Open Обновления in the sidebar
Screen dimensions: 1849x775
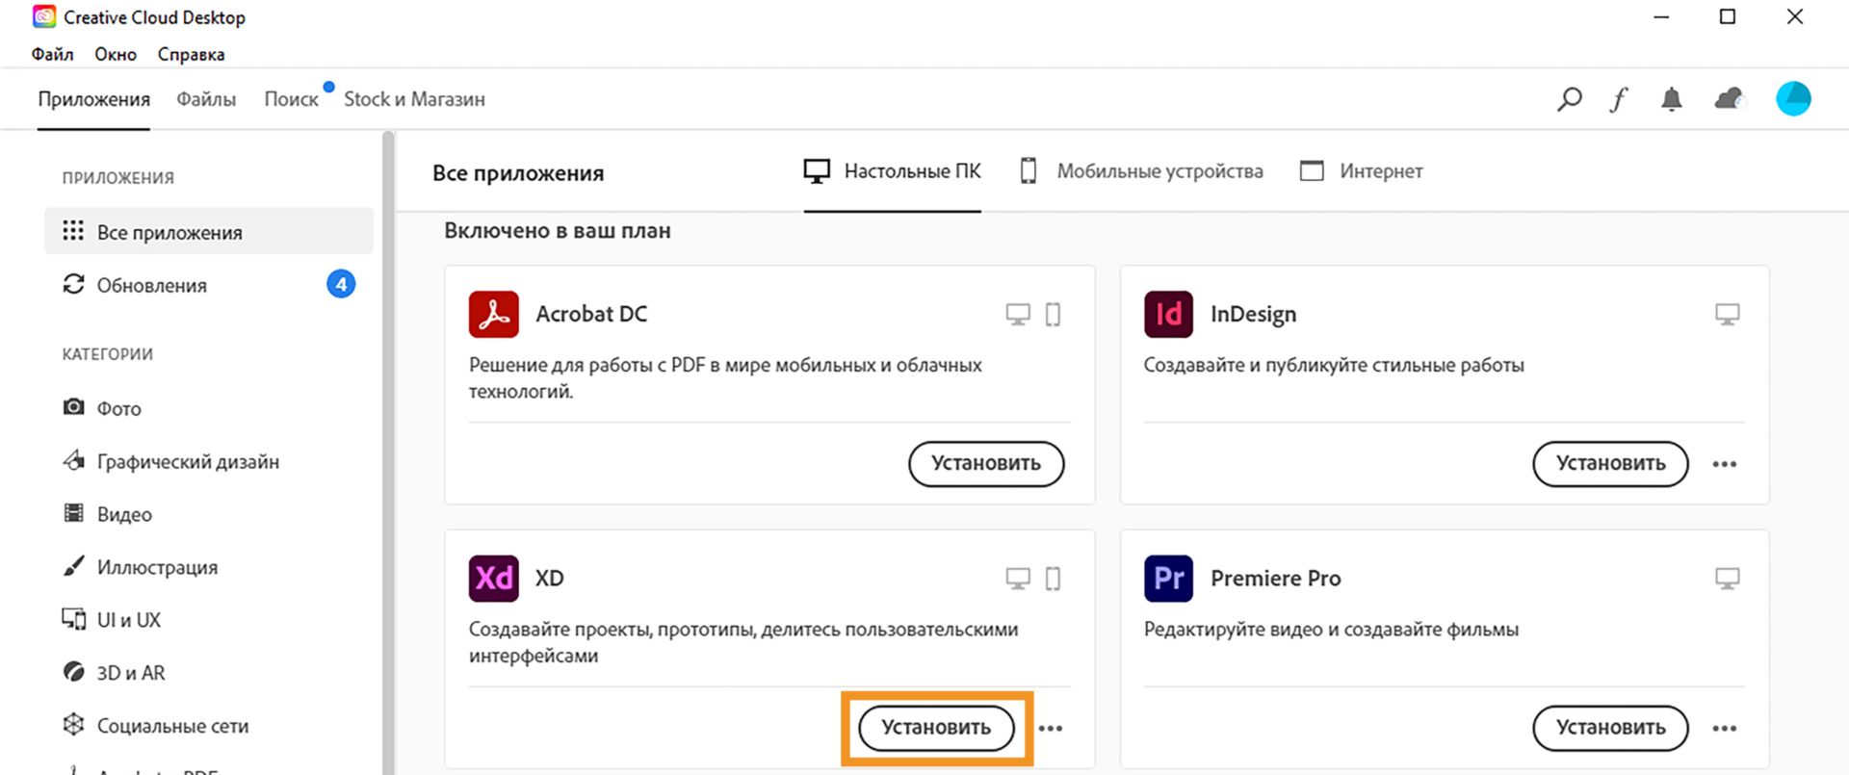pos(151,286)
